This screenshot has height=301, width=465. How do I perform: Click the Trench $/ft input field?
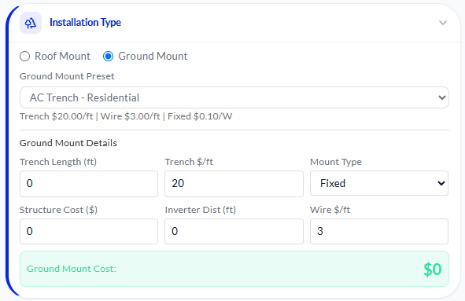pyautogui.click(x=234, y=184)
